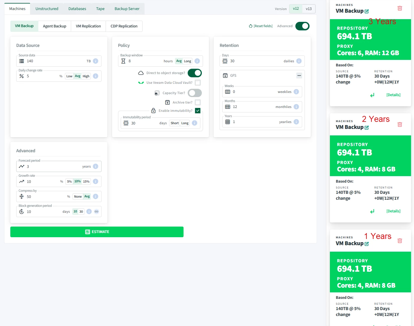
Task: Enable the Capacity Tier switch
Action: click(195, 93)
